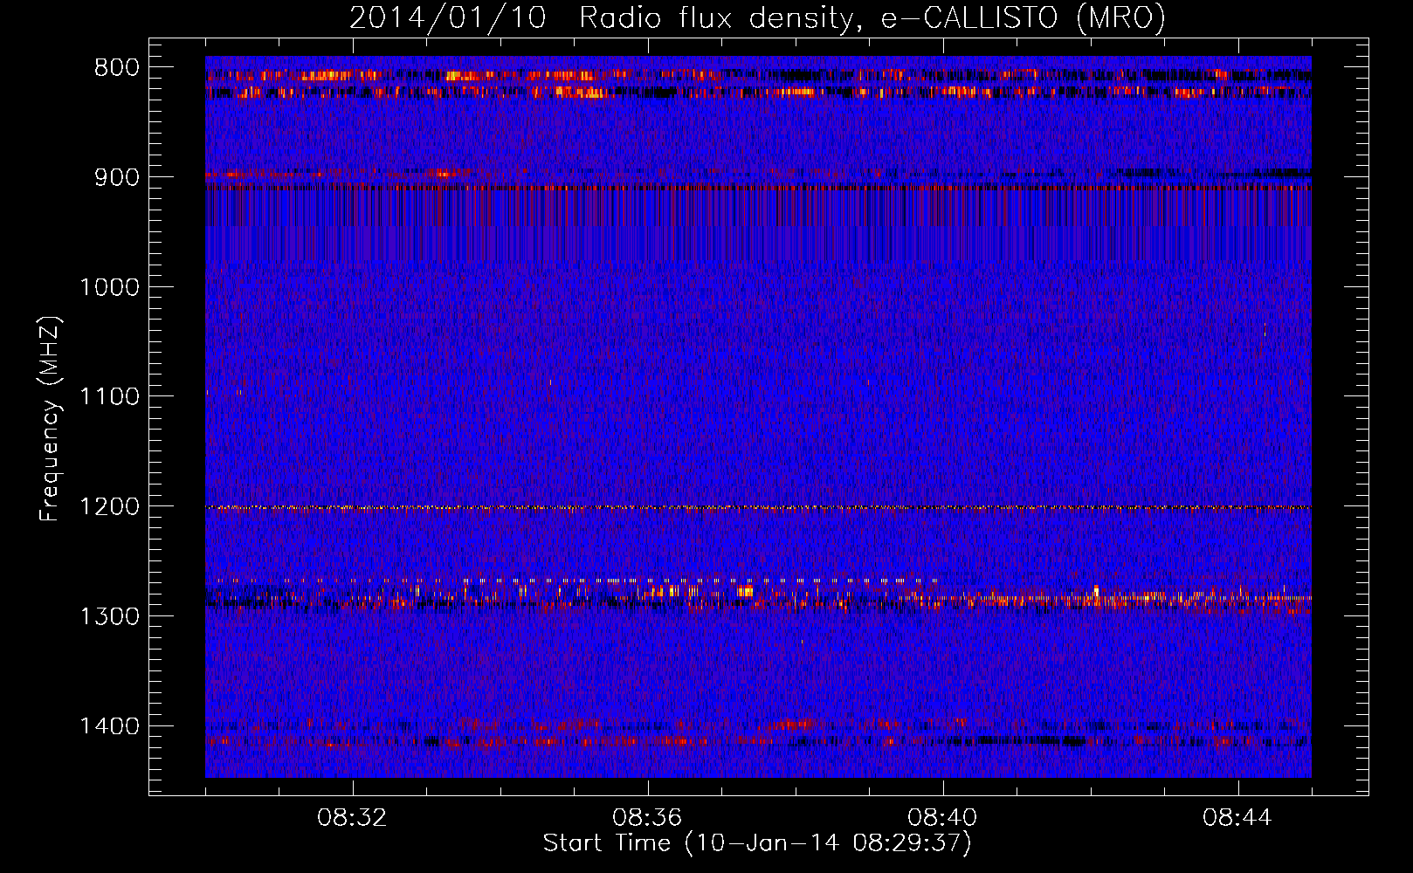
Task: Click the 08:32 time tick label
Action: pyautogui.click(x=353, y=818)
